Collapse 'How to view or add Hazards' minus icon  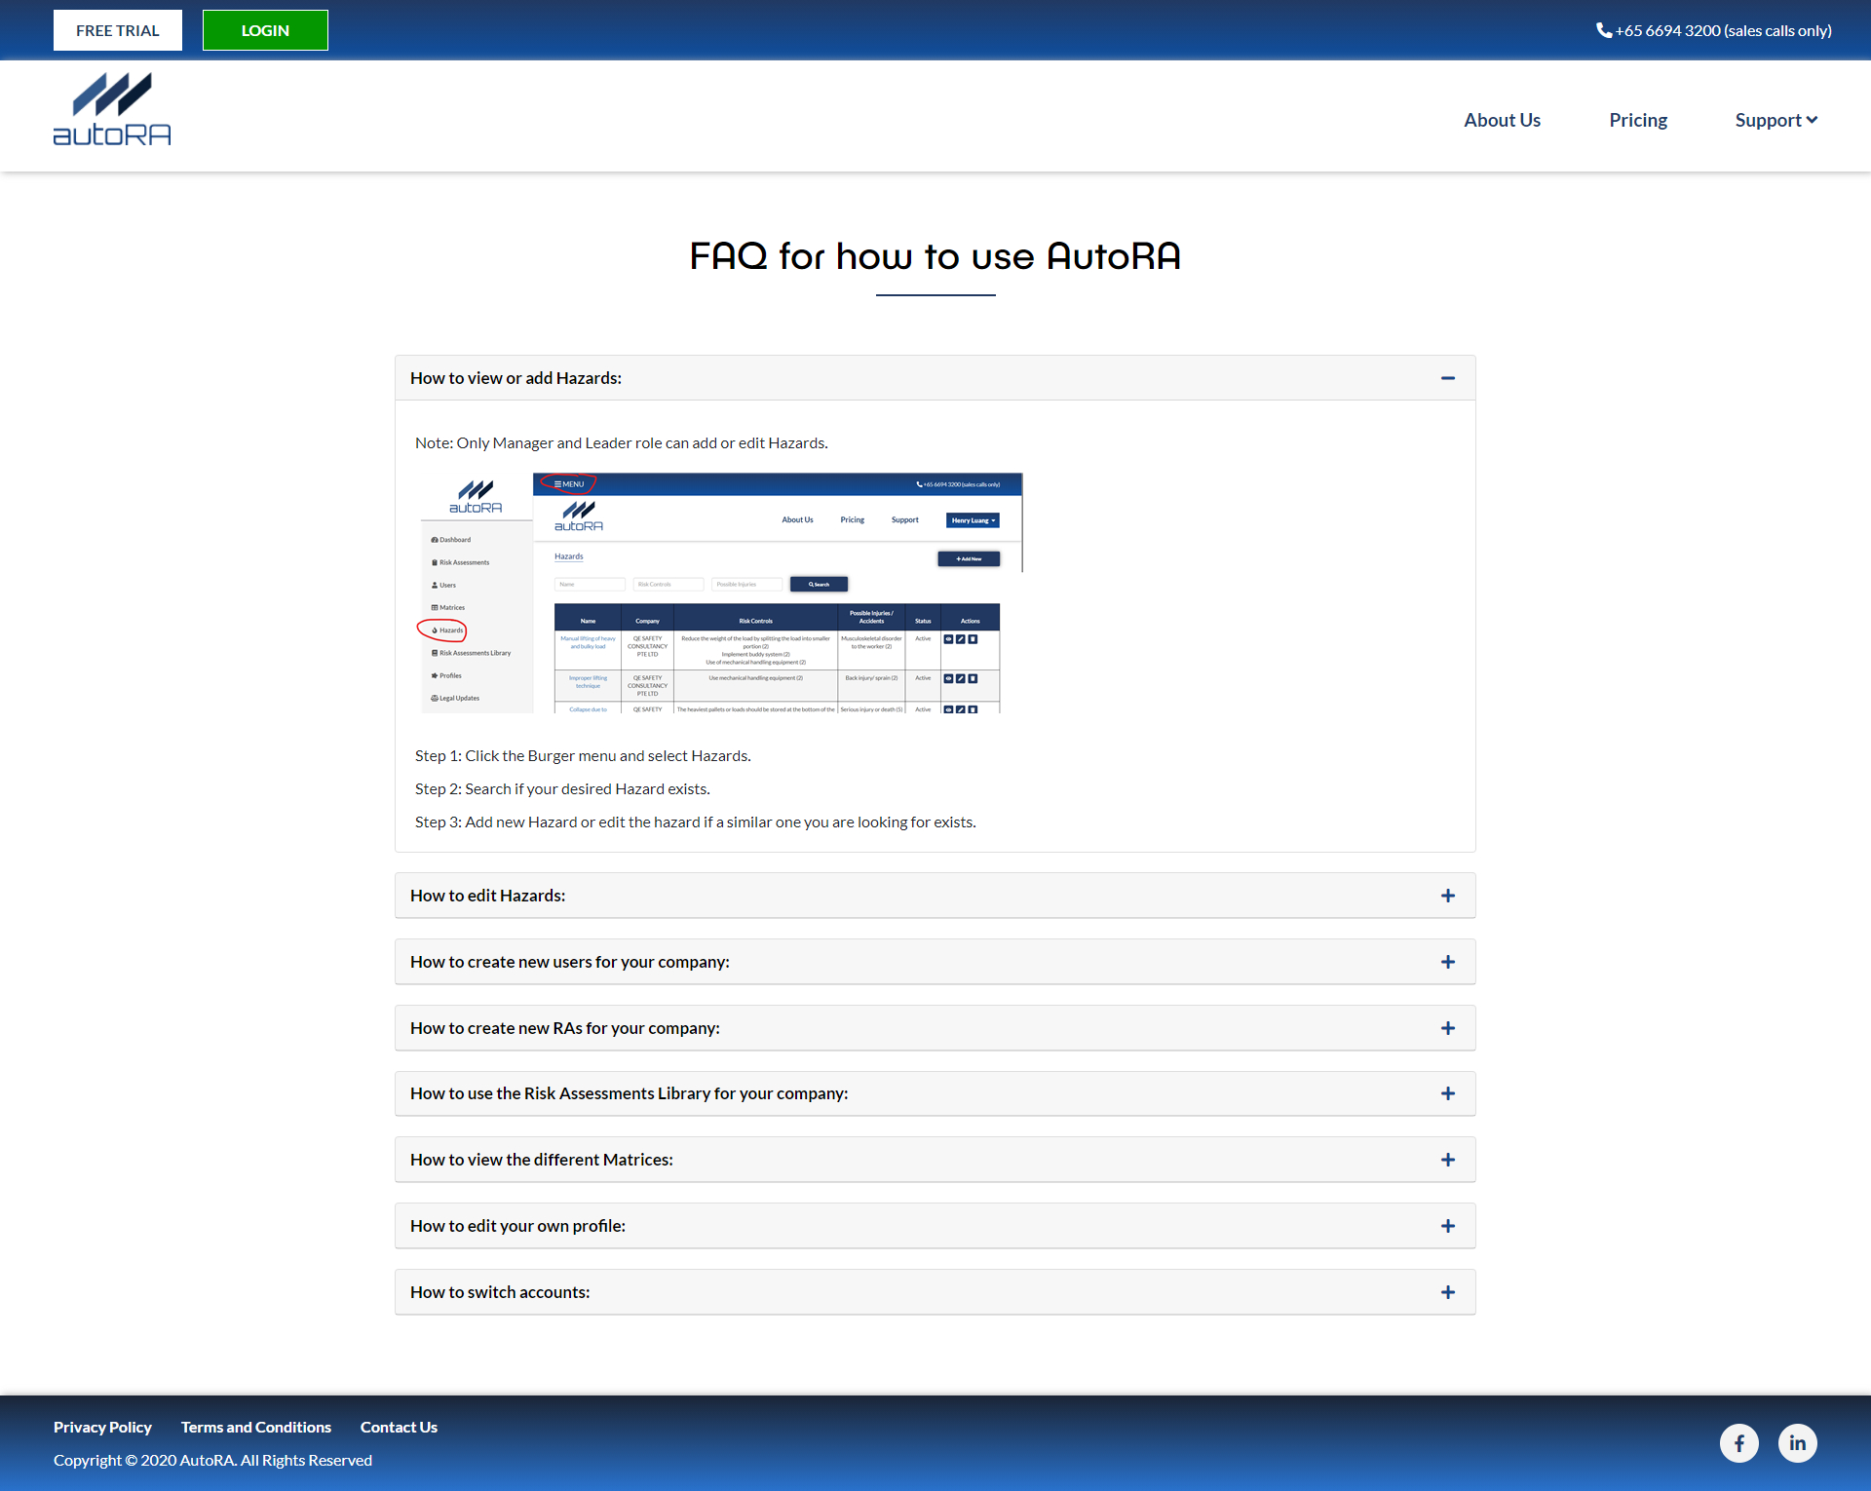pyautogui.click(x=1447, y=378)
